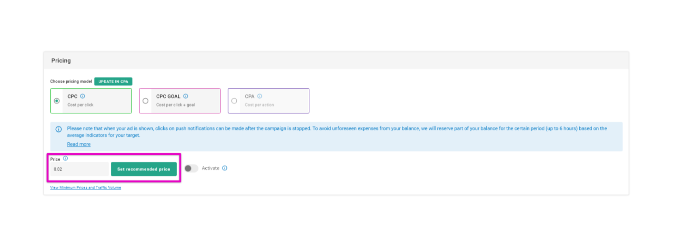The width and height of the screenshot is (675, 250).
Task: Click the info icon beside CPC GOAL
Action: tap(186, 96)
